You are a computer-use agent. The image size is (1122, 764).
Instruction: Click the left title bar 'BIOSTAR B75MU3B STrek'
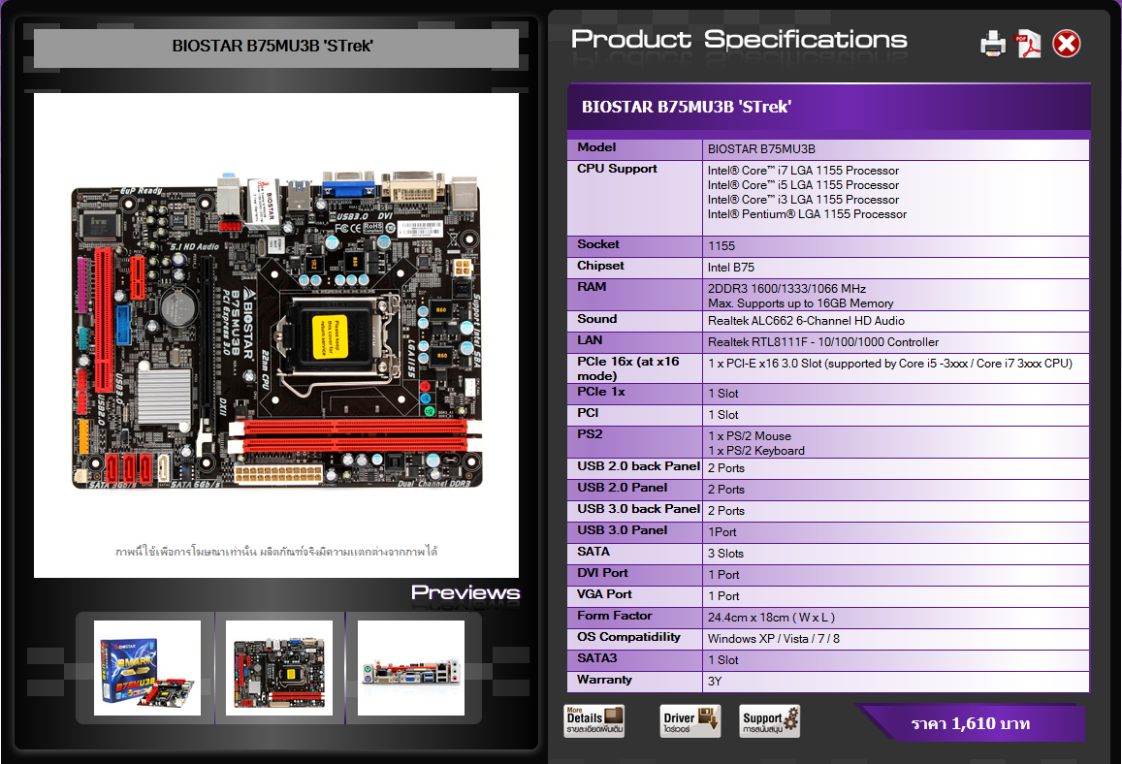coord(276,47)
